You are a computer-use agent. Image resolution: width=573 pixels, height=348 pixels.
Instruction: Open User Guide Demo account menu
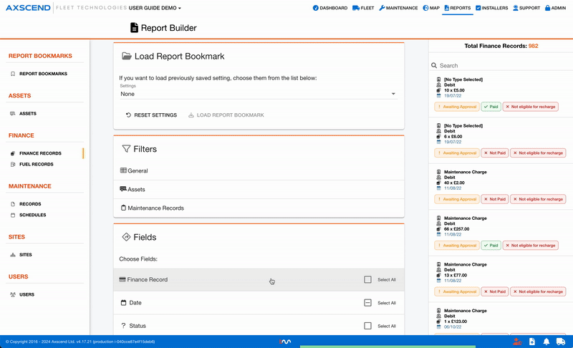click(155, 9)
